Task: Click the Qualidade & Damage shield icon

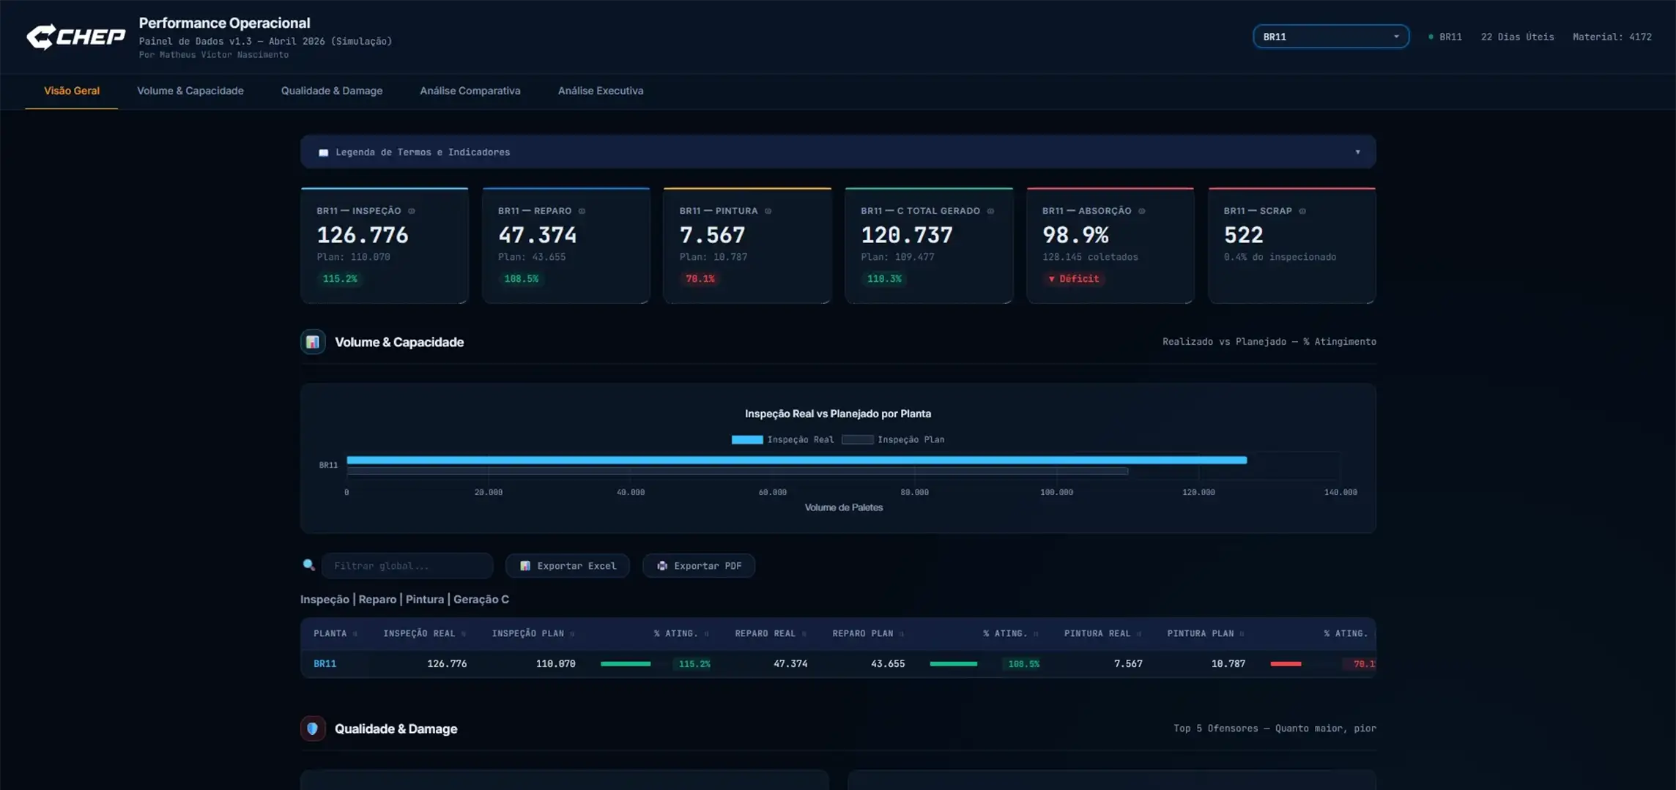Action: (313, 728)
